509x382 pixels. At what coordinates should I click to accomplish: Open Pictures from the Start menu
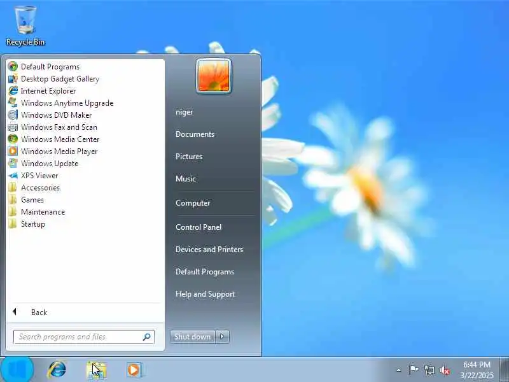pos(189,156)
